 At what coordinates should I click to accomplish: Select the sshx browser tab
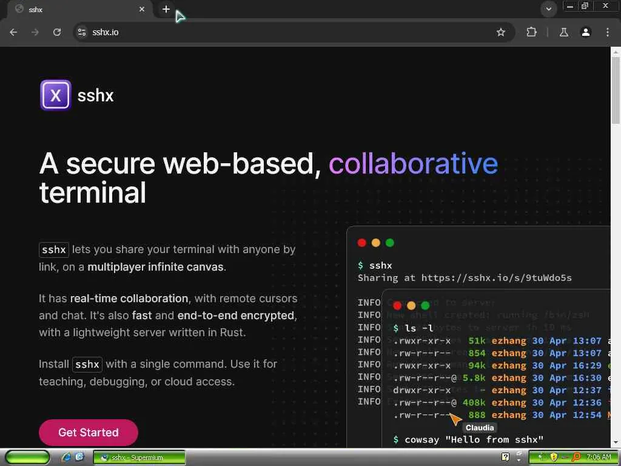(x=79, y=9)
